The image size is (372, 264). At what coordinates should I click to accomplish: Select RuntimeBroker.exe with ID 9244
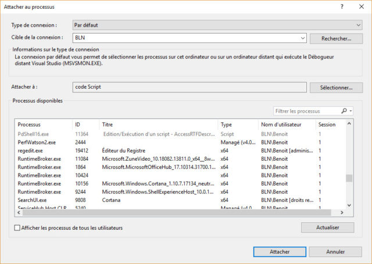pos(180,192)
